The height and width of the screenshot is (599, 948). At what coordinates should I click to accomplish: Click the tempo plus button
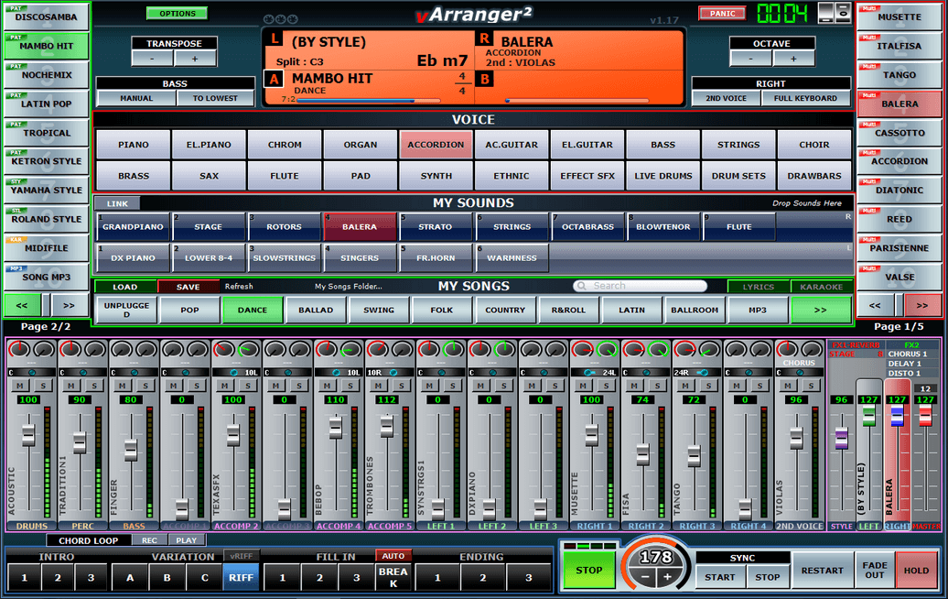click(667, 577)
